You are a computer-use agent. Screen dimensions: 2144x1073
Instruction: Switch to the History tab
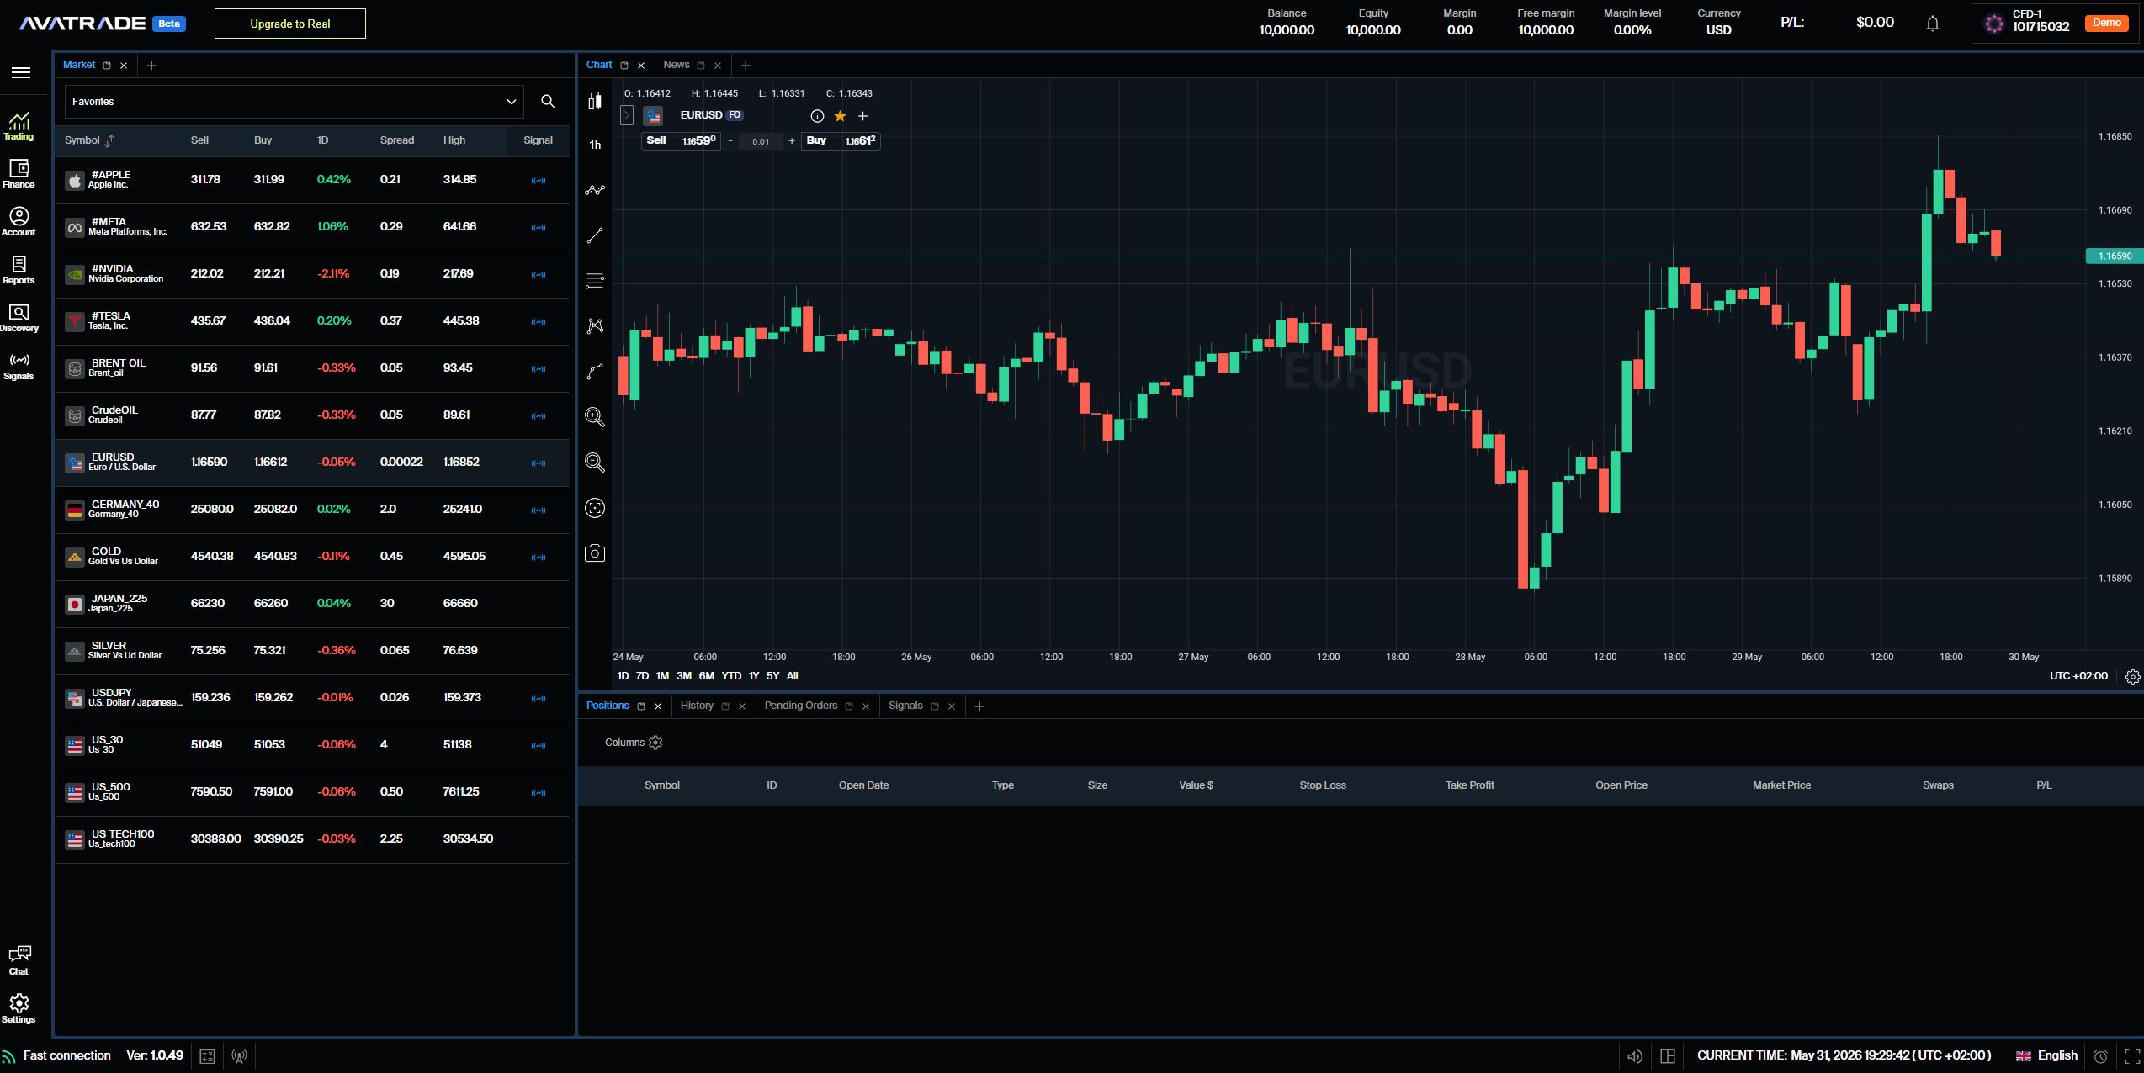click(697, 706)
